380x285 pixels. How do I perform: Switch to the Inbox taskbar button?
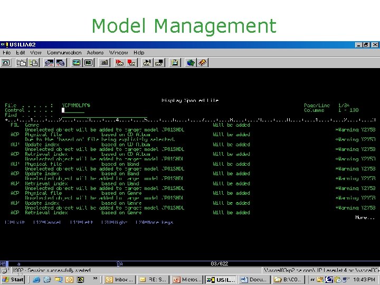(x=119, y=280)
